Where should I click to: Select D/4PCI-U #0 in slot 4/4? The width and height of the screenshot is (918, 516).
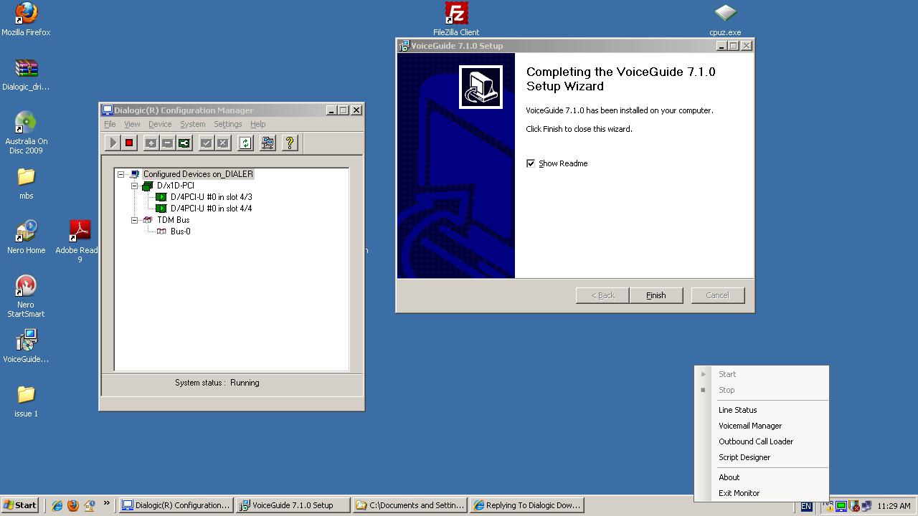211,209
